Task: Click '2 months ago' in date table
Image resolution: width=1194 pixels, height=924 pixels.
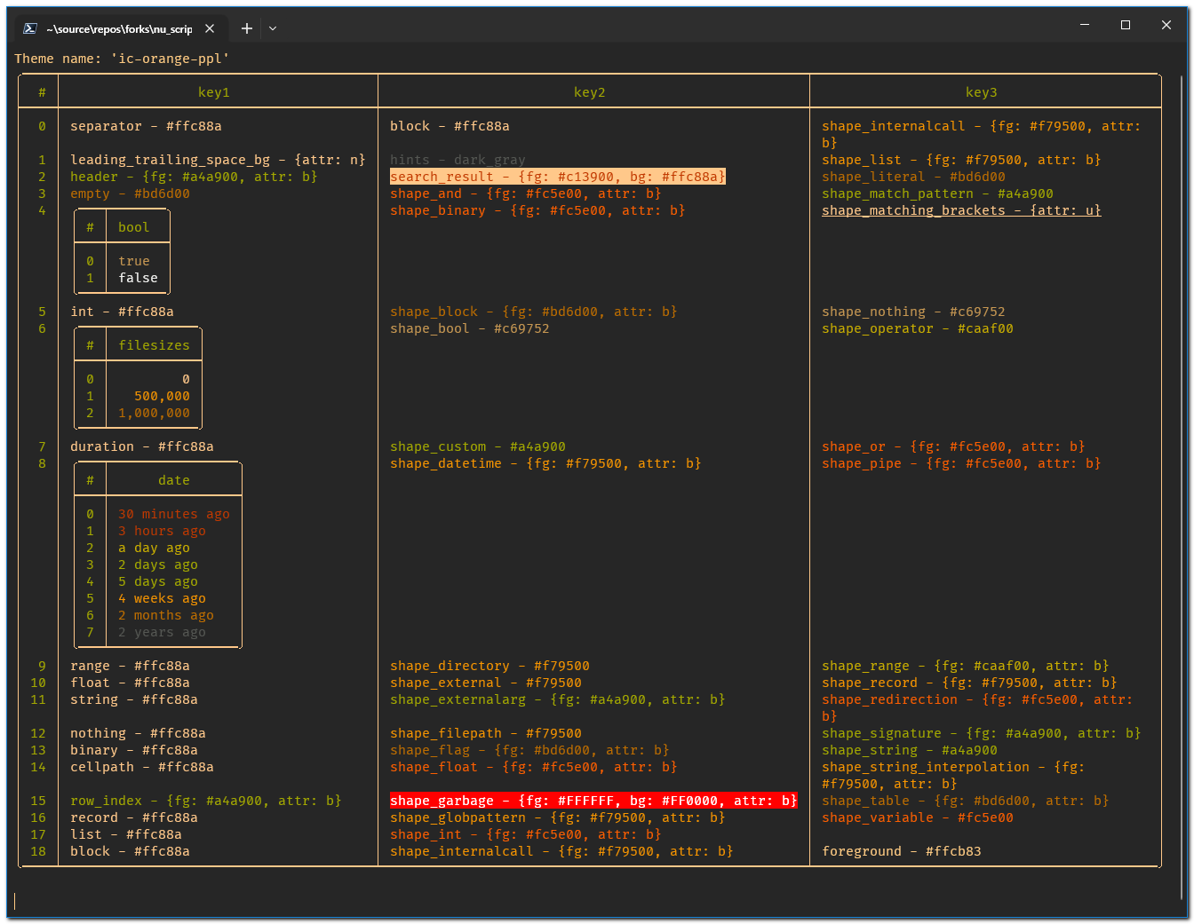Action: click(x=166, y=615)
